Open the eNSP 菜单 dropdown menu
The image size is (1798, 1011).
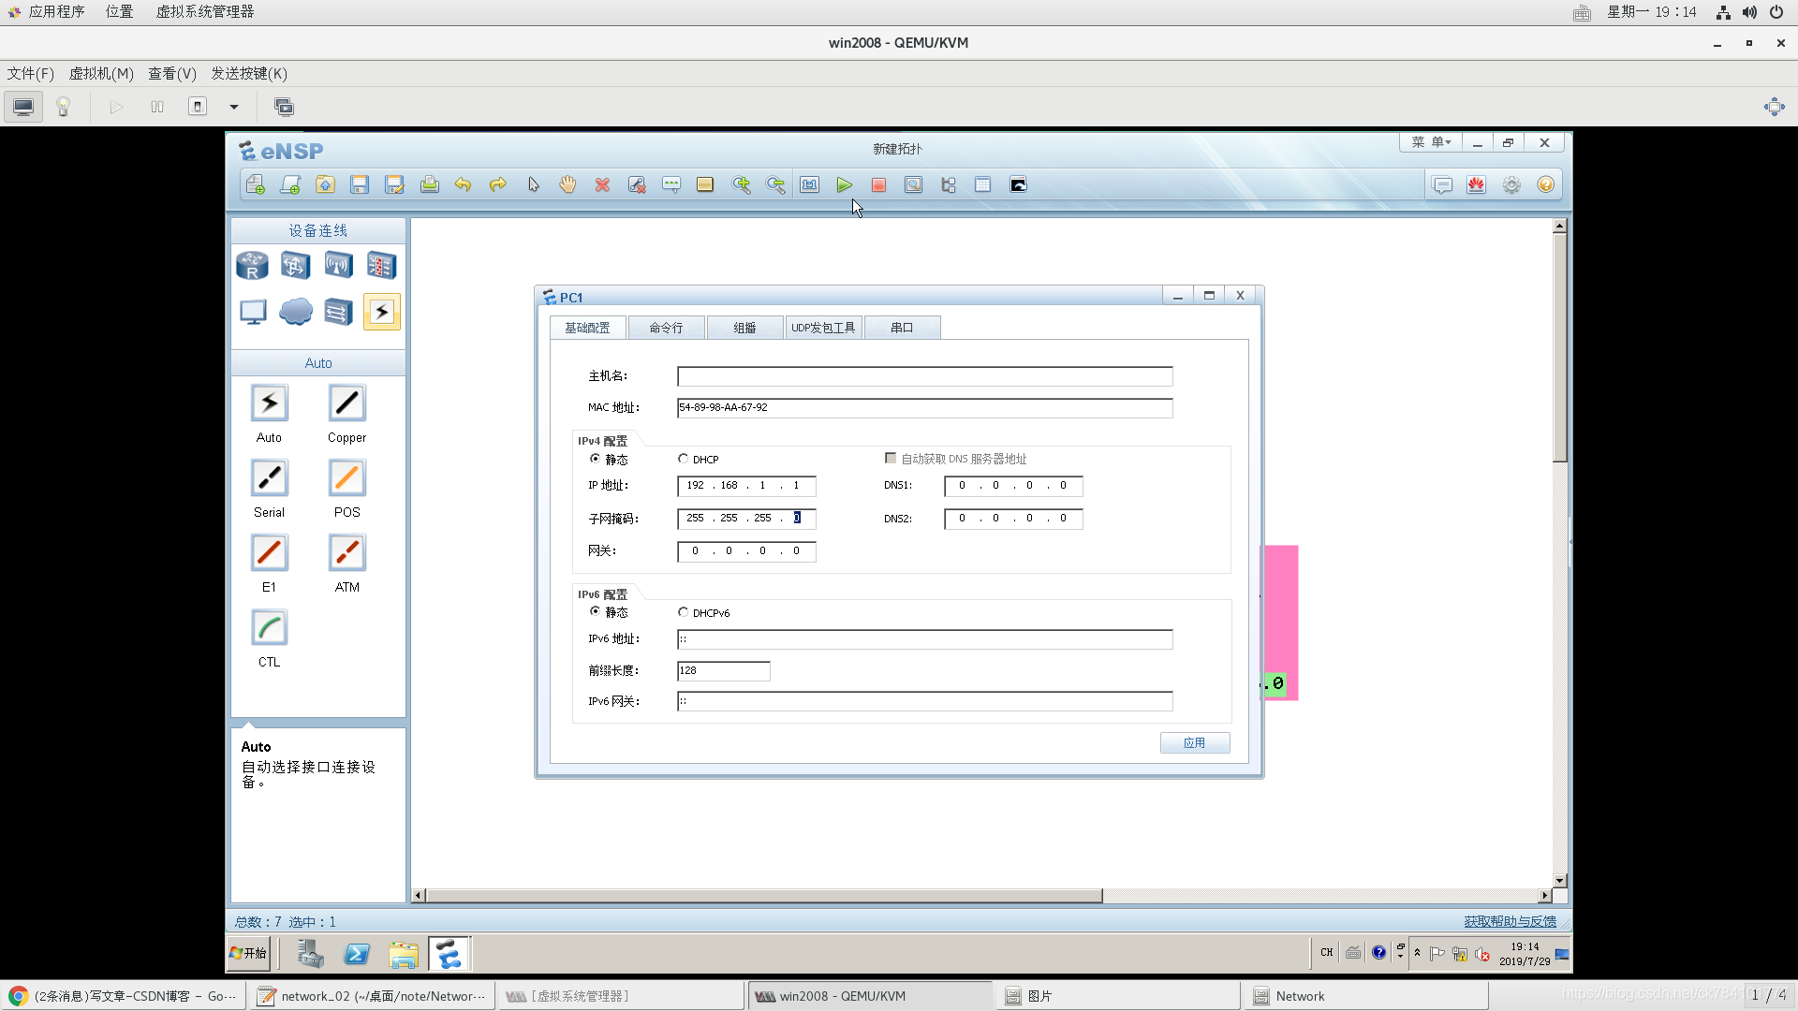pos(1431,142)
